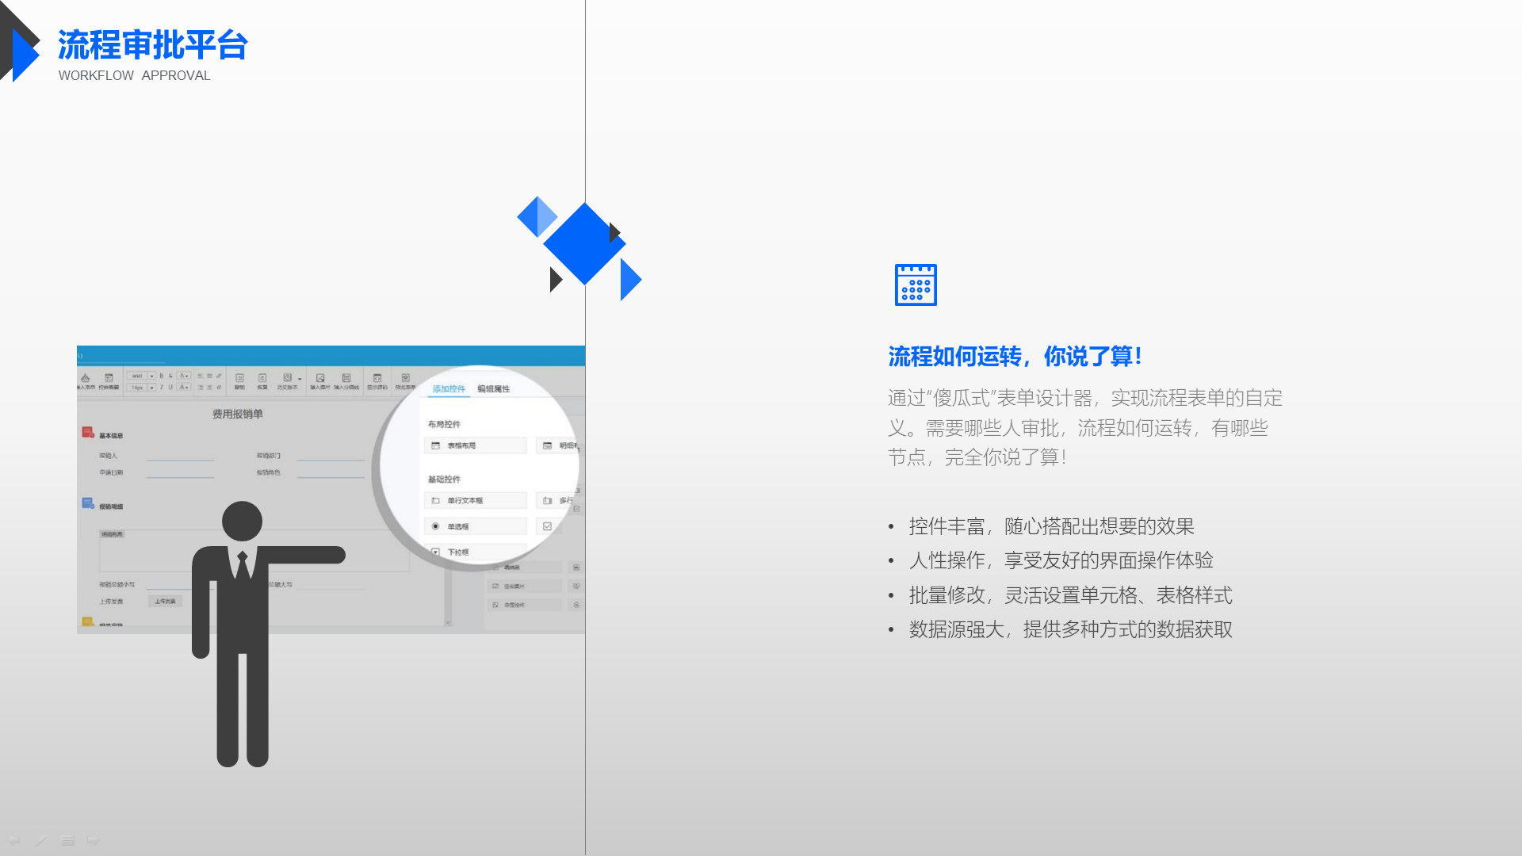Screen dimensions: 1522x856
Task: Switch to the 添加控件 tab
Action: point(449,388)
